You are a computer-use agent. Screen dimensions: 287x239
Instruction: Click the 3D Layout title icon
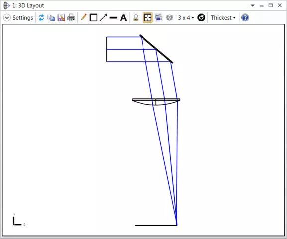click(x=7, y=5)
